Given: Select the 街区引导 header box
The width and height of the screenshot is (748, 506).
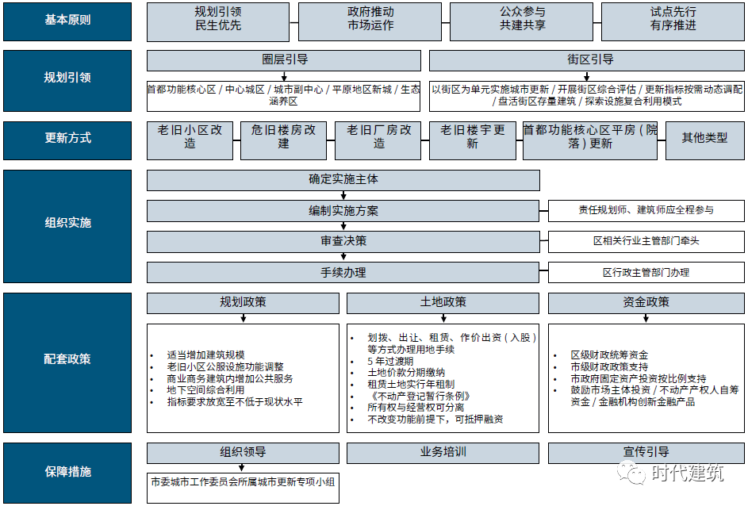Looking at the screenshot, I should point(587,60).
